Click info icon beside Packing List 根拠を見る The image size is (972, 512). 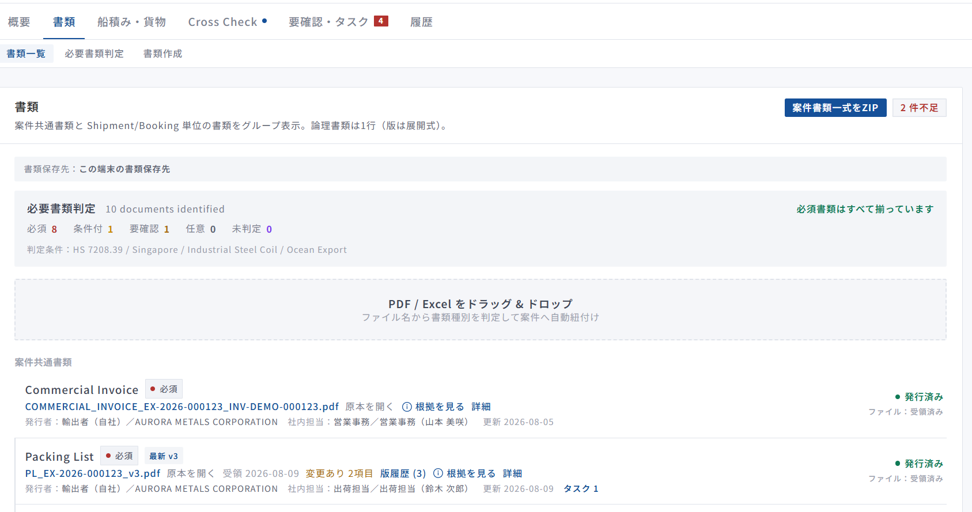[x=438, y=473]
